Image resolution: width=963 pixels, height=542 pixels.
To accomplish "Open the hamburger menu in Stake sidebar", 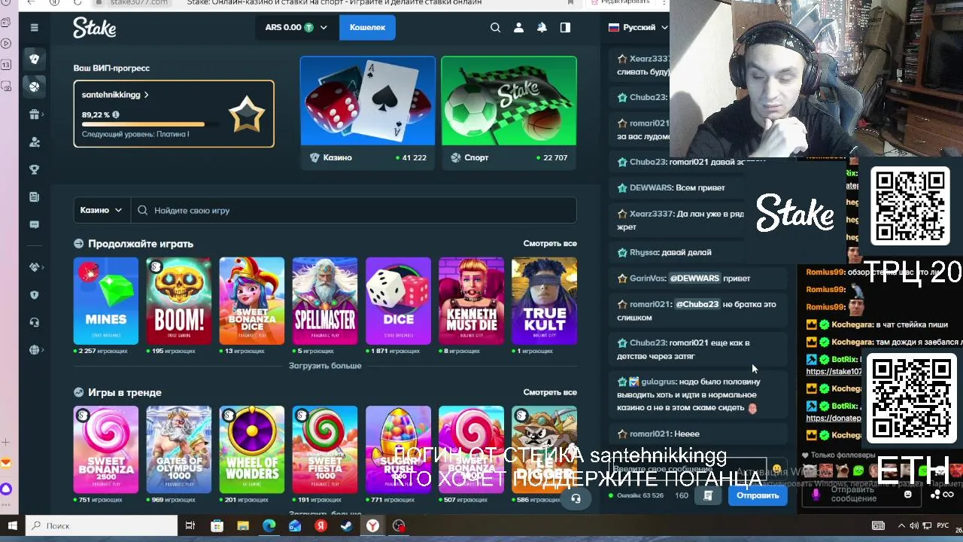I will [x=34, y=28].
